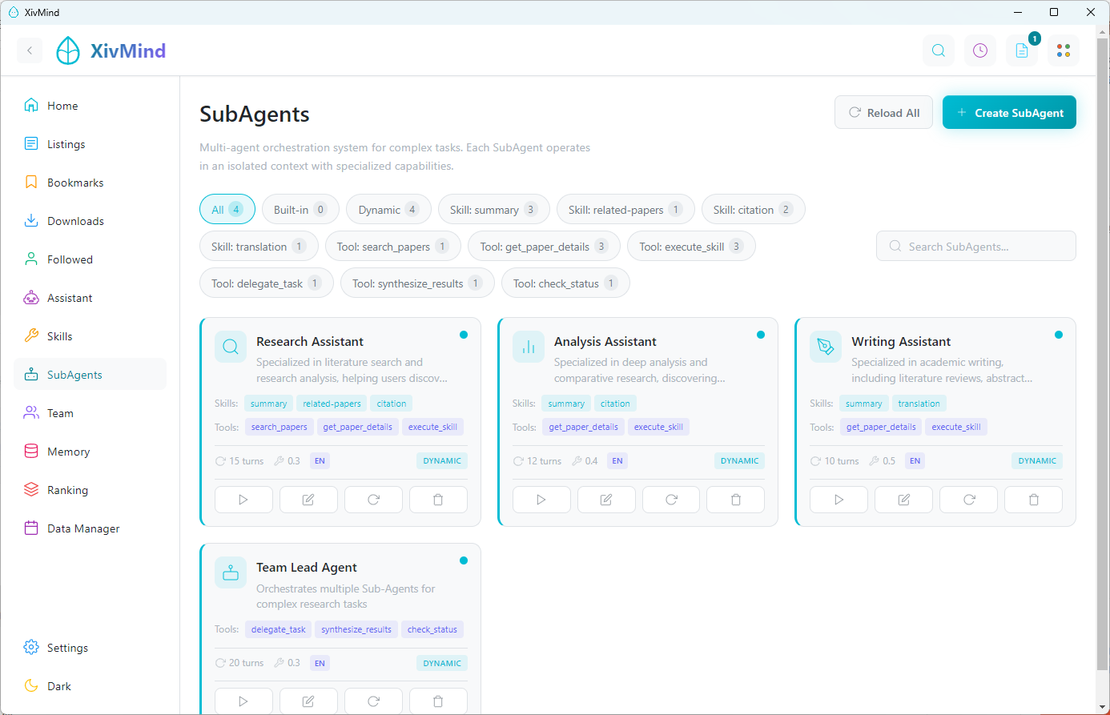Edit the Analysis Assistant subagent
Image resolution: width=1110 pixels, height=715 pixels.
click(606, 500)
